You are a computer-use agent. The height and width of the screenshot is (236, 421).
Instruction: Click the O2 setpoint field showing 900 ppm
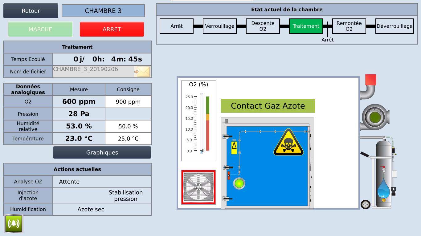click(128, 102)
